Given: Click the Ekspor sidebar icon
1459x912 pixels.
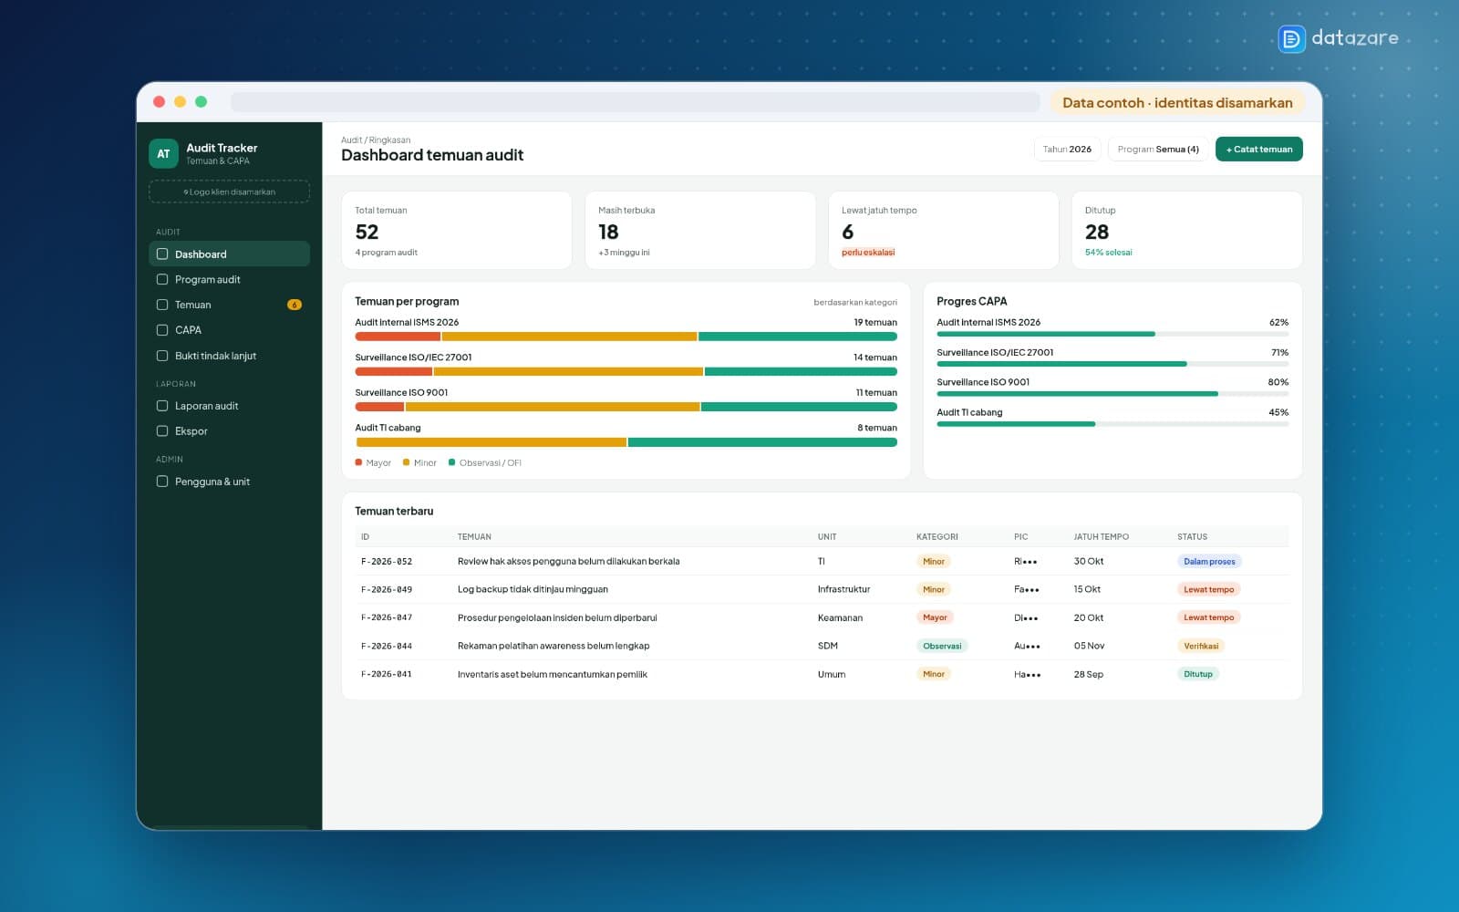Looking at the screenshot, I should click(162, 431).
